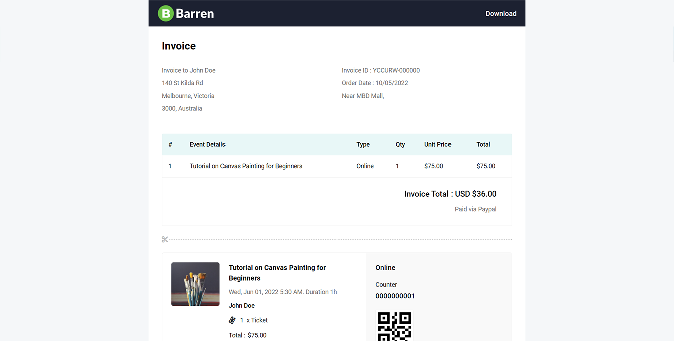Viewport: 674px width, 341px height.
Task: Click the bold ticket event title
Action: pyautogui.click(x=277, y=273)
